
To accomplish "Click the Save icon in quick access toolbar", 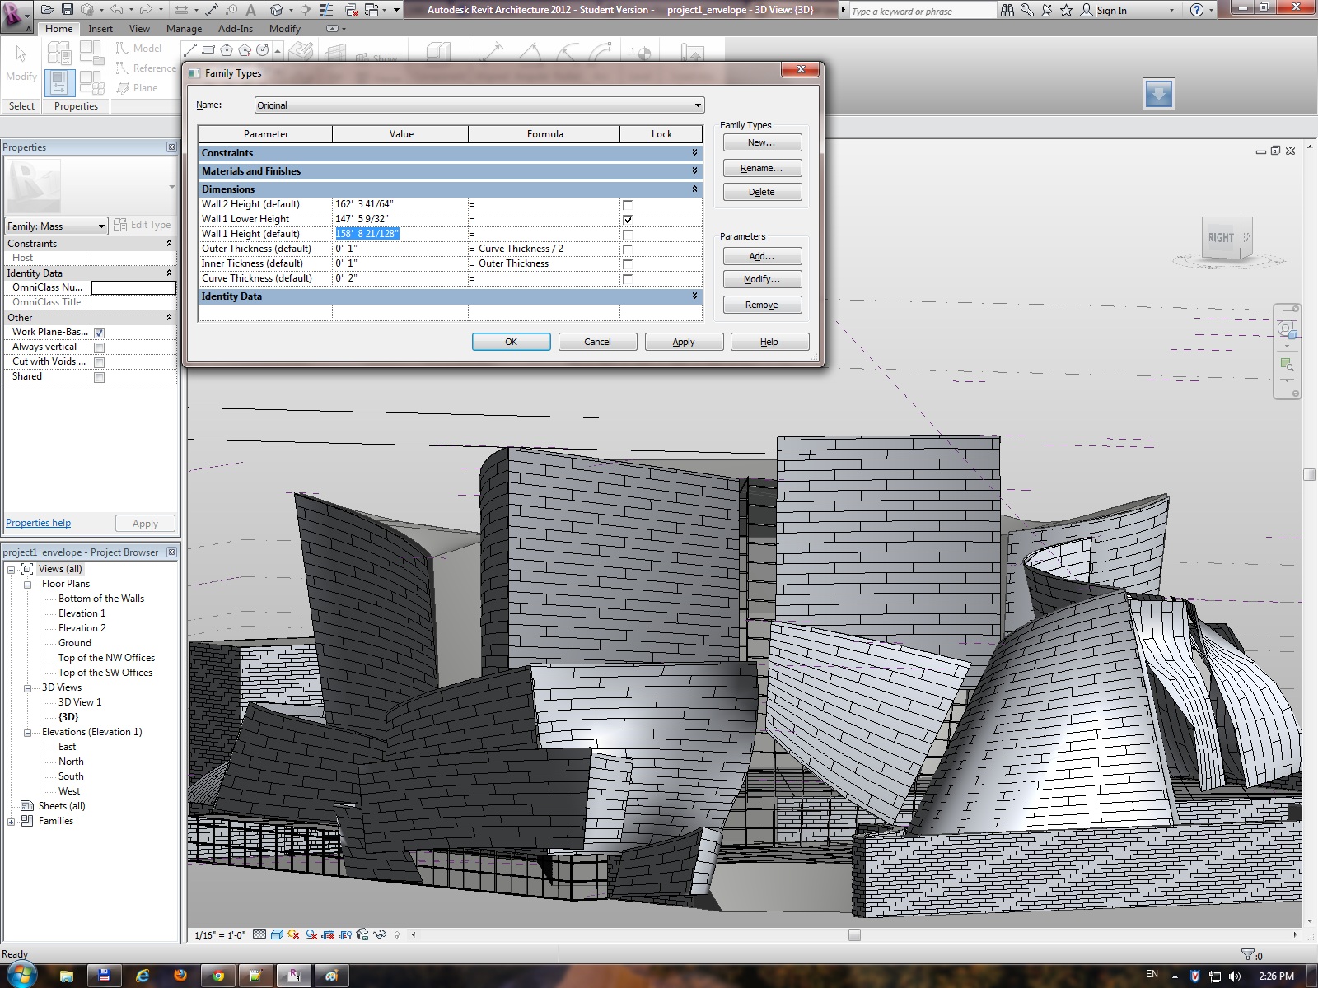I will point(68,10).
